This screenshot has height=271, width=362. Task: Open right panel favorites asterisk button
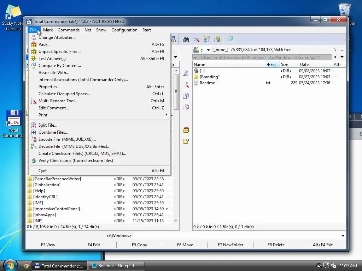point(335,57)
